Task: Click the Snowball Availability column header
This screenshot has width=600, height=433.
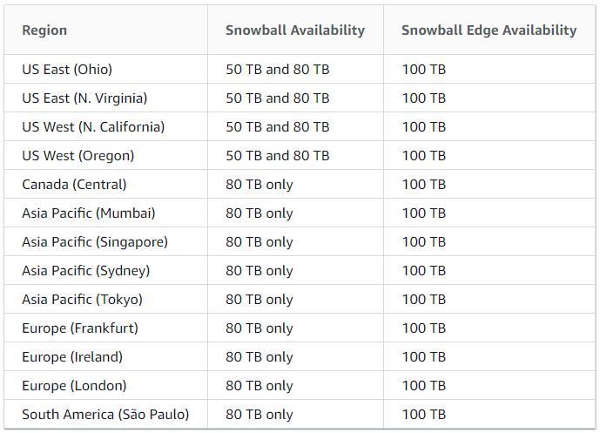Action: 295,30
